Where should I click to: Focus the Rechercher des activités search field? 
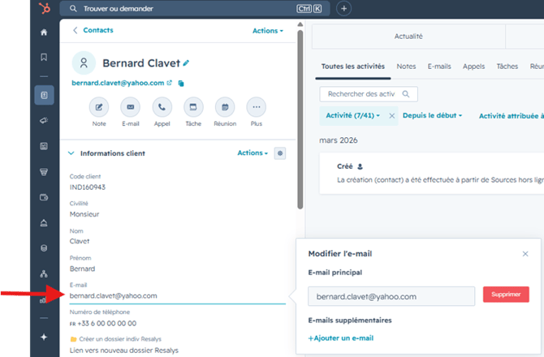369,94
